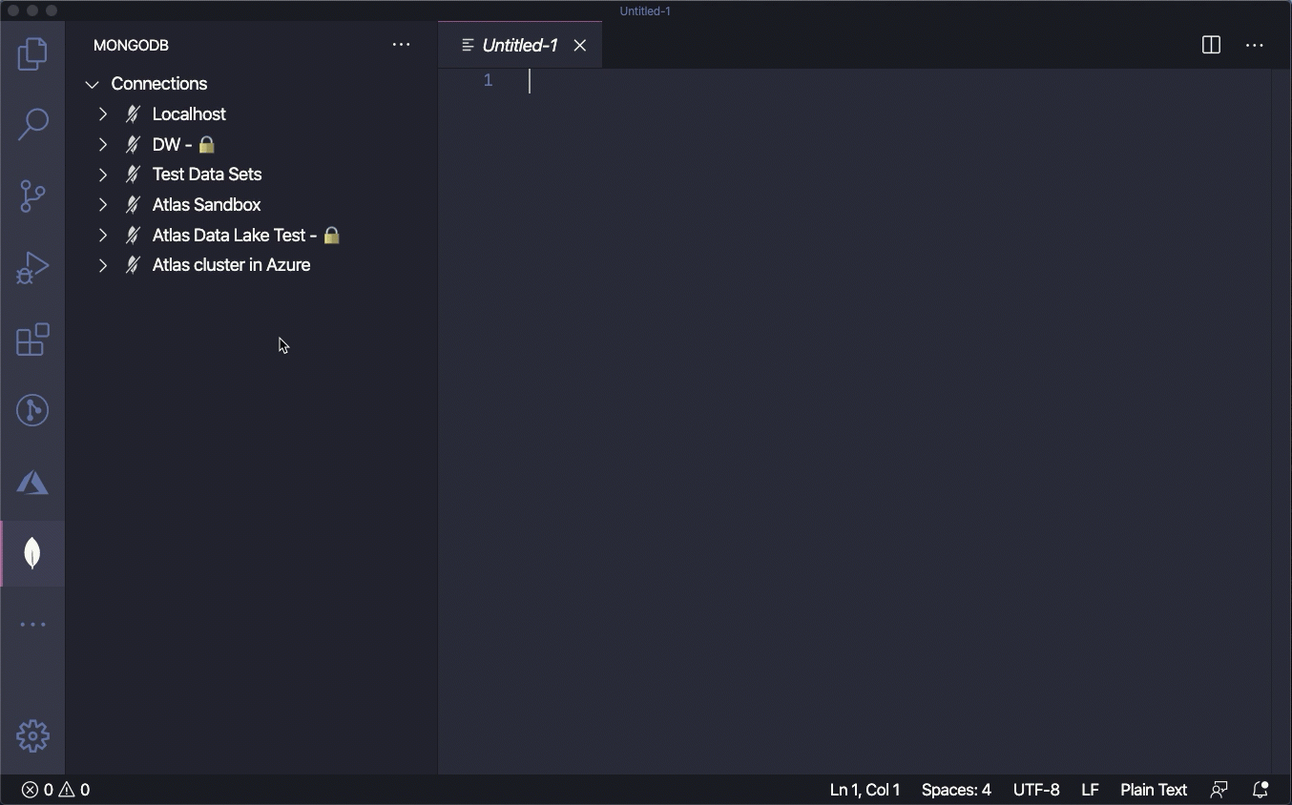Click the UTF-8 encoding selector
The image size is (1292, 805).
point(1035,790)
